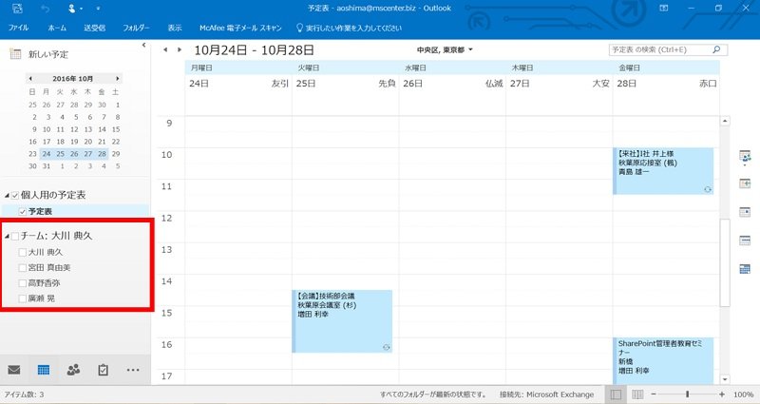Open 【来社】I社 井上様 appointment

[663, 171]
